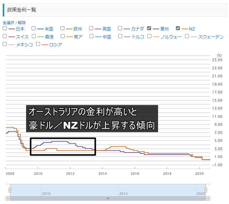Enable the ノルウェー checkbox
The width and height of the screenshot is (229, 204).
tap(150, 36)
